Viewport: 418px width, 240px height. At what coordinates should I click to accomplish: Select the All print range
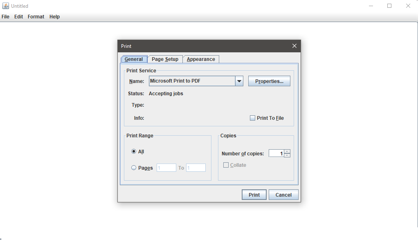tap(133, 151)
